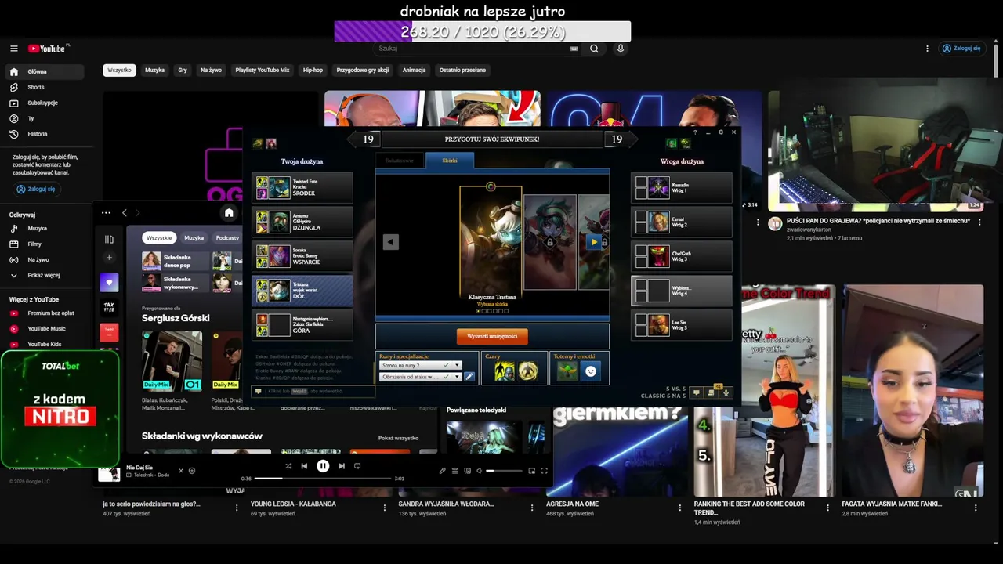The image size is (1003, 564).
Task: Open the YouTube on-screen keyboard icon
Action: pos(574,49)
